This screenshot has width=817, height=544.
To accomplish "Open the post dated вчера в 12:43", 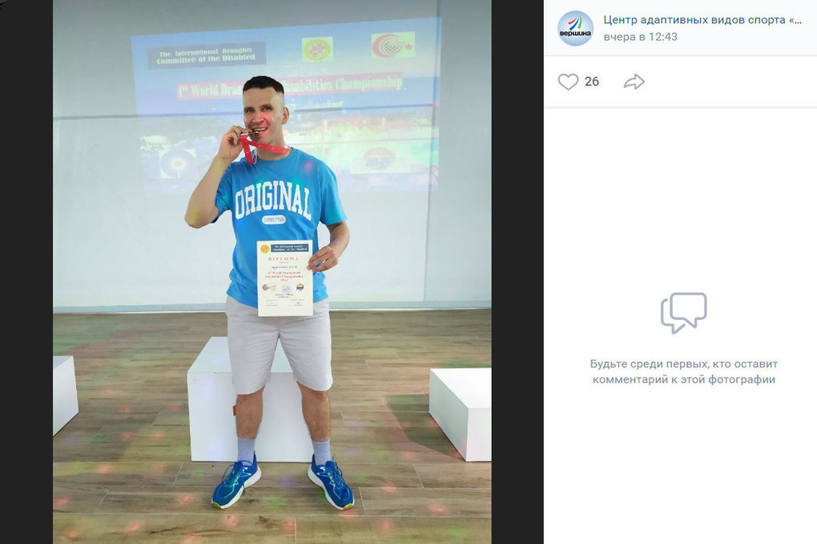I will [640, 37].
